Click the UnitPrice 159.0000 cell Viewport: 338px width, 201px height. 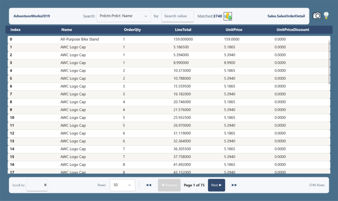pos(232,39)
